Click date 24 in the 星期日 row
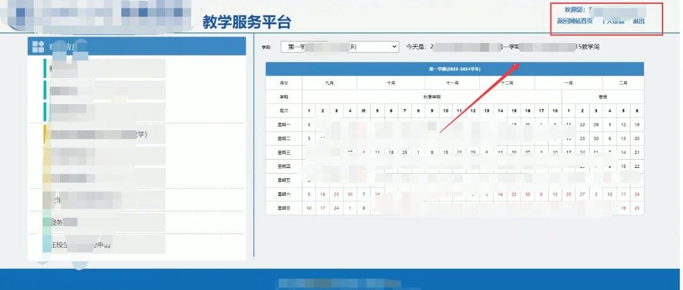 (x=336, y=208)
